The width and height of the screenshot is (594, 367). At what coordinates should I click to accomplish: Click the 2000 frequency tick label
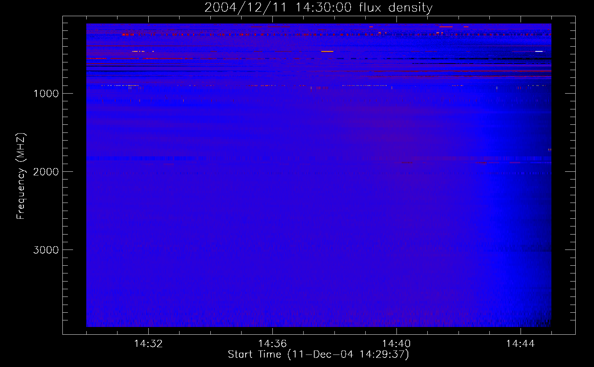46,172
